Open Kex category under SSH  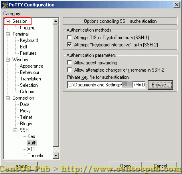pos(31,136)
